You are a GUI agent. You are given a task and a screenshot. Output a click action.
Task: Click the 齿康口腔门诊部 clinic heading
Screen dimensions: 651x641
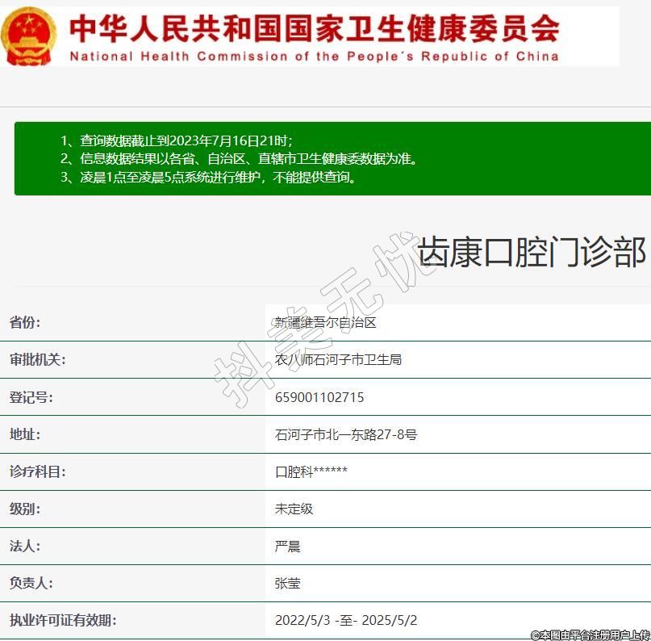pos(532,253)
